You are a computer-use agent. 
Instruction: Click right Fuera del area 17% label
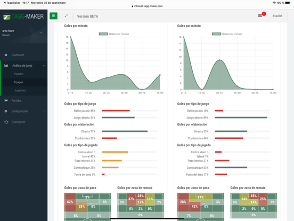coord(197,175)
